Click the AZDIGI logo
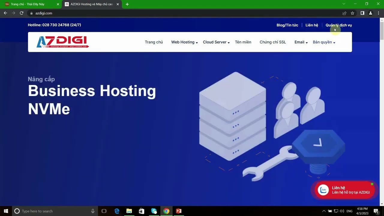This screenshot has width=384, height=216. pyautogui.click(x=63, y=42)
